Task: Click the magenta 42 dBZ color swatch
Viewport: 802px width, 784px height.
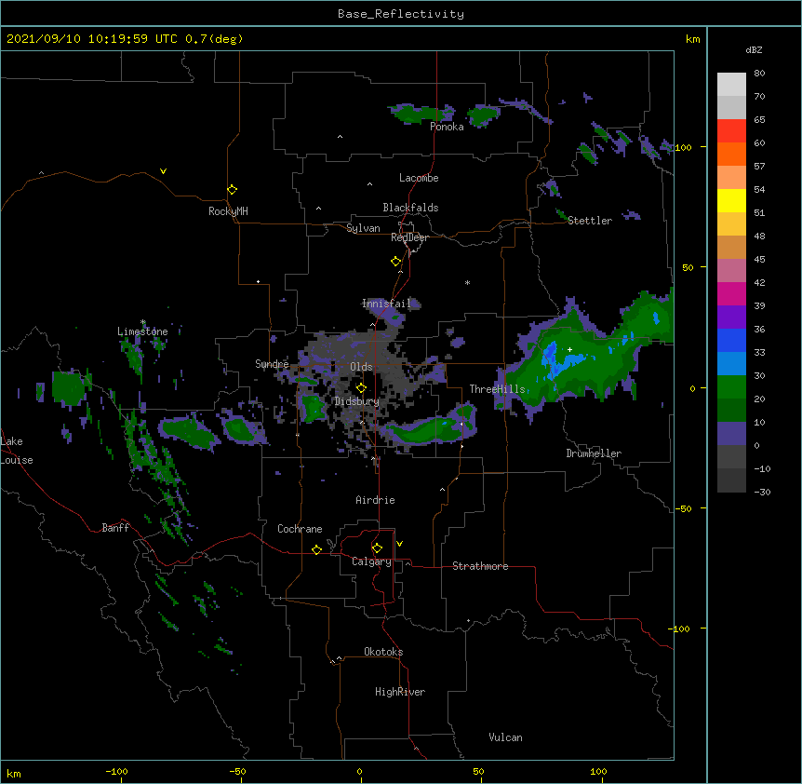Action: click(731, 293)
